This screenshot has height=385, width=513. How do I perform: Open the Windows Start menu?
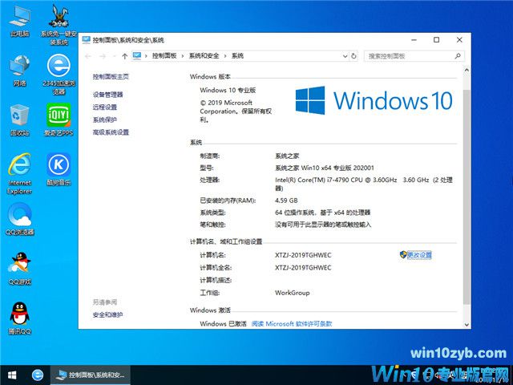pyautogui.click(x=12, y=375)
